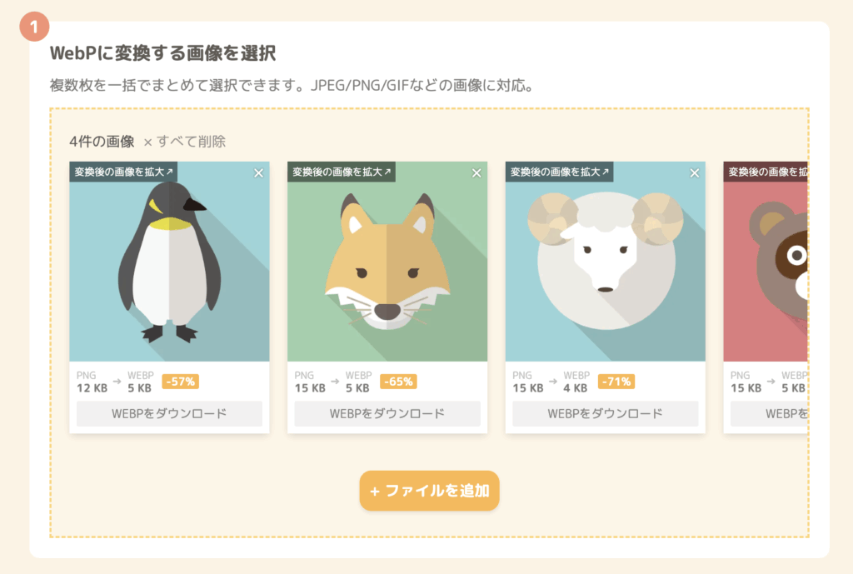Click 変換後の画像を拡大 on bear card
The width and height of the screenshot is (853, 574).
[x=766, y=172]
